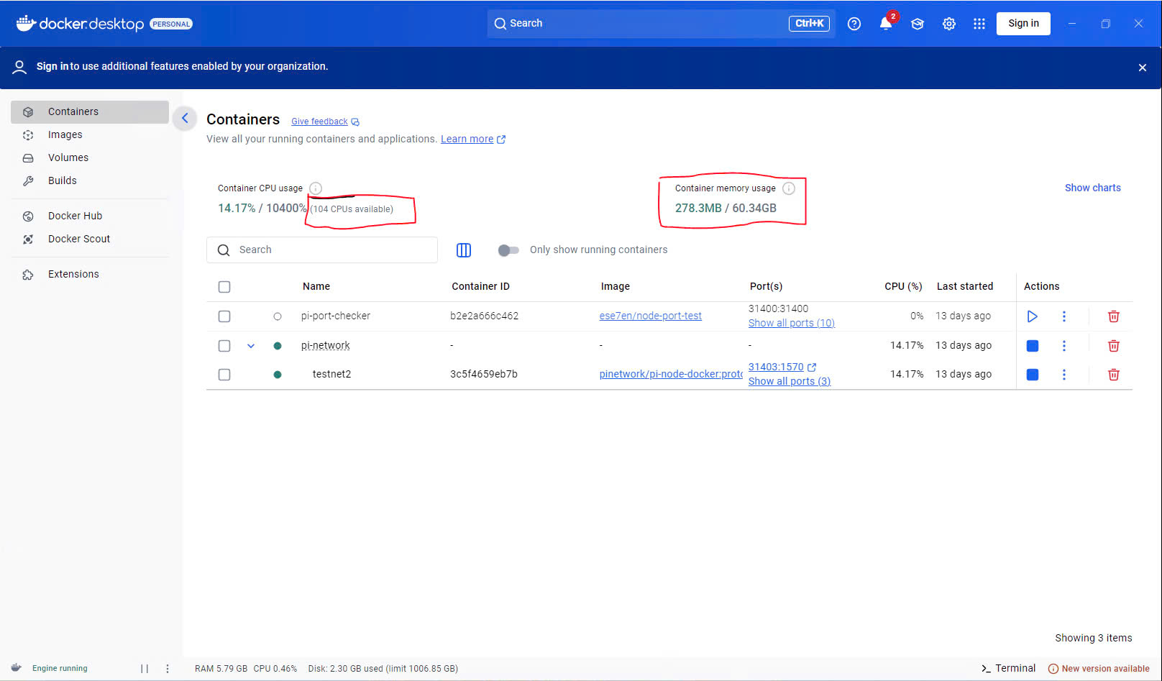Click the Learning center graduation cap icon

click(917, 24)
